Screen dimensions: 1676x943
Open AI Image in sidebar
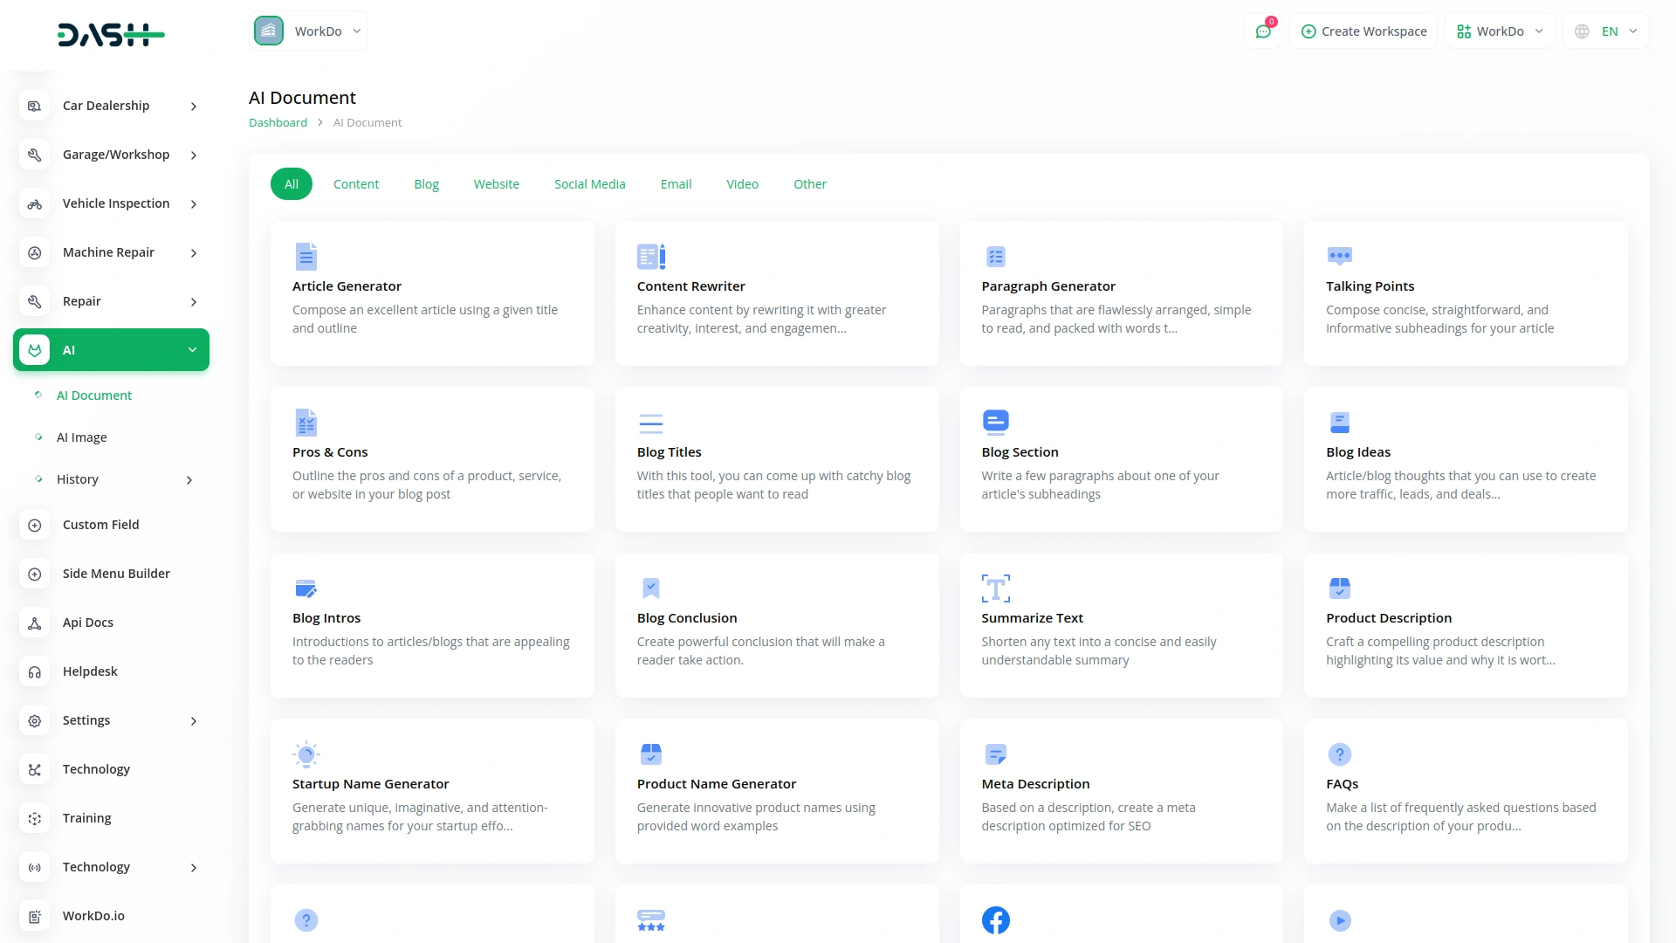pyautogui.click(x=82, y=437)
